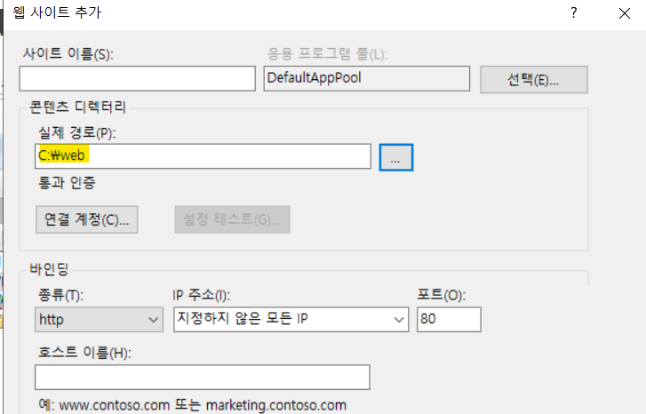This screenshot has height=414, width=646.
Task: Click the physical path field containing C:\web
Action: (203, 156)
